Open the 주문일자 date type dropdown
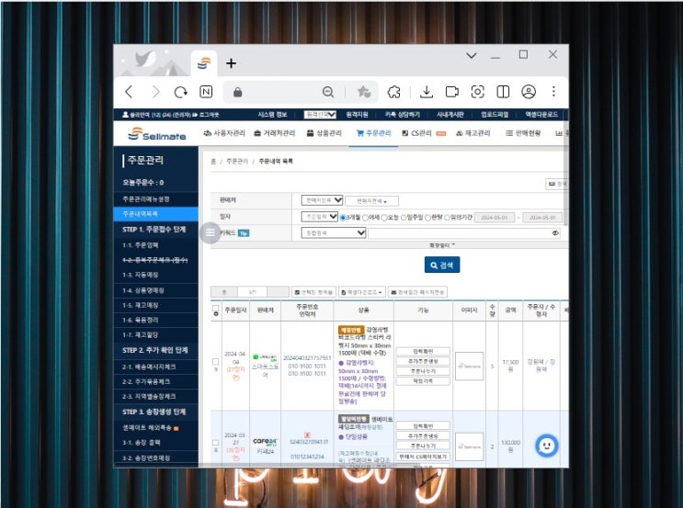683x508 pixels. click(x=319, y=217)
